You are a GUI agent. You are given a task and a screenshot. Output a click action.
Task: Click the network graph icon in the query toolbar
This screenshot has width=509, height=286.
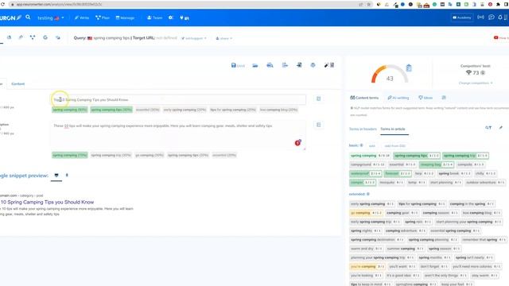[x=33, y=37]
